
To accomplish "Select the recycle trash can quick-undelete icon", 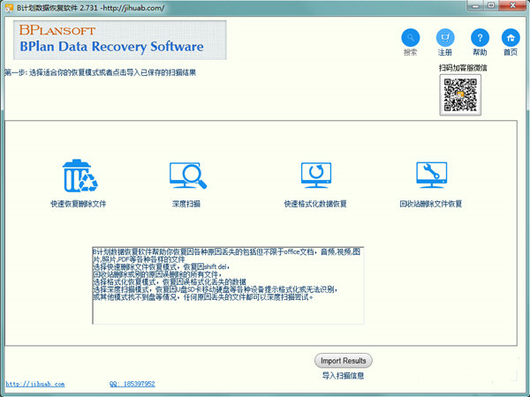I will (x=79, y=176).
